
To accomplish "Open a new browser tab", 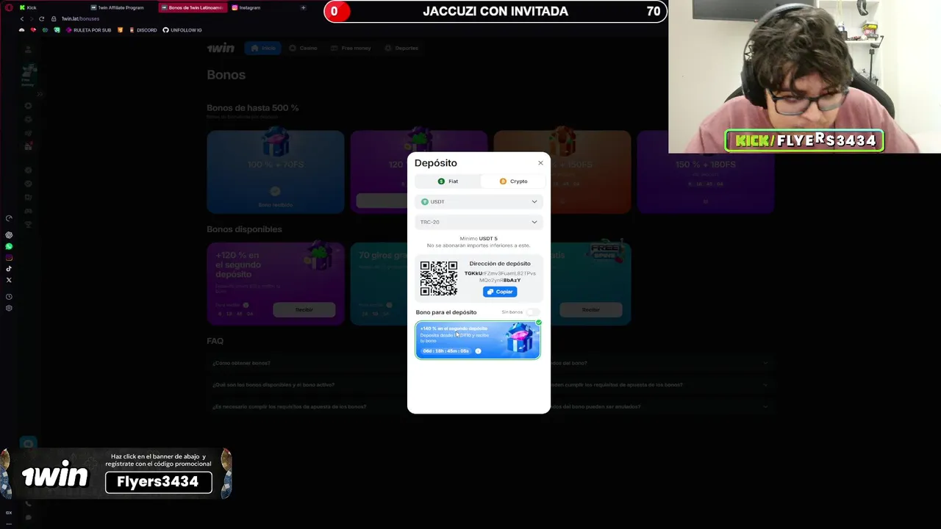I will point(303,7).
